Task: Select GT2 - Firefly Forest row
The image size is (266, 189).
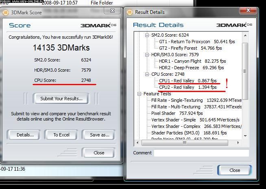Action: pyautogui.click(x=190, y=48)
